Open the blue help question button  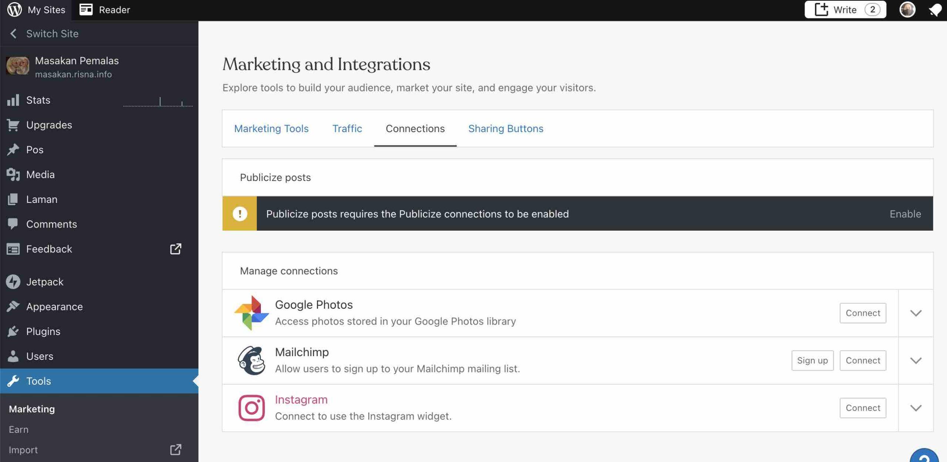coord(924,456)
